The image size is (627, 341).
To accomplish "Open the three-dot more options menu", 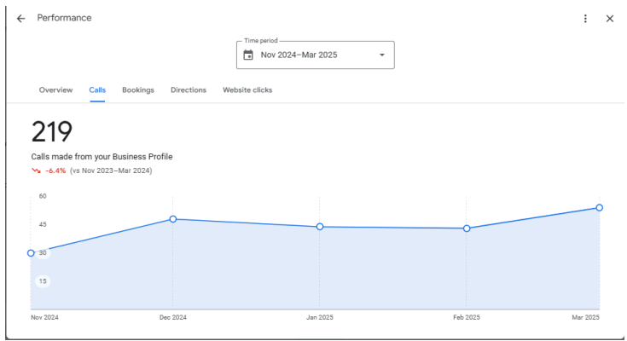I will tap(585, 18).
